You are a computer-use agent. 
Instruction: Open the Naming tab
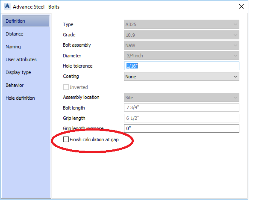click(13, 47)
